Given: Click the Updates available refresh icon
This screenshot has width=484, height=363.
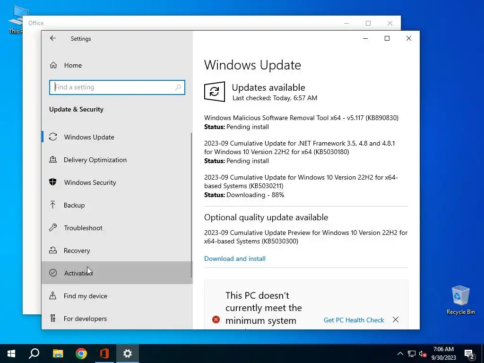Looking at the screenshot, I should 215,92.
